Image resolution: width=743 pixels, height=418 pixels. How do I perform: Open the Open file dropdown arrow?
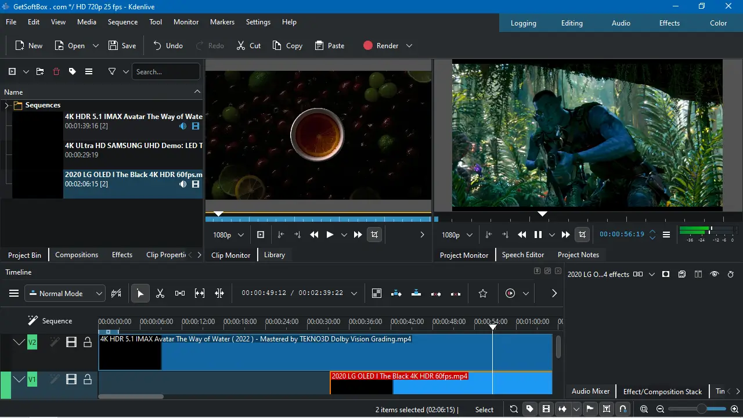click(96, 46)
